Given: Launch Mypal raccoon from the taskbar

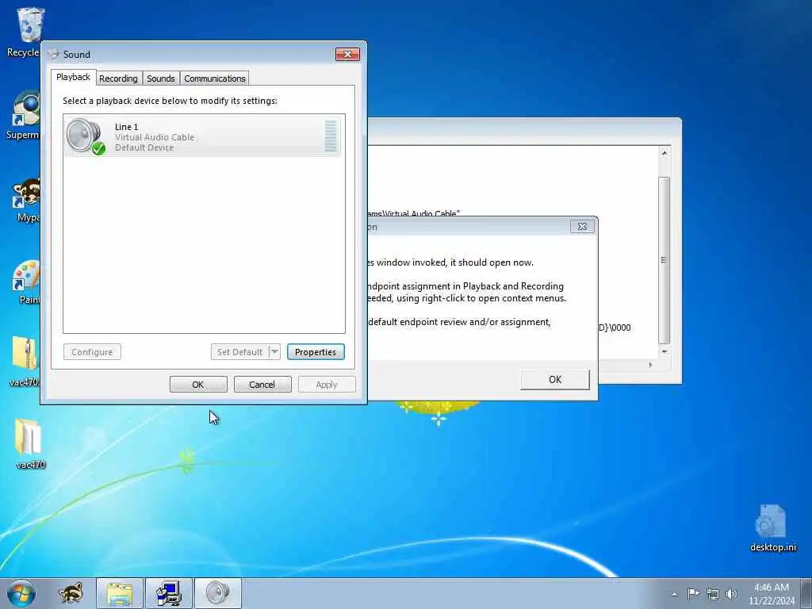Looking at the screenshot, I should coord(71,593).
